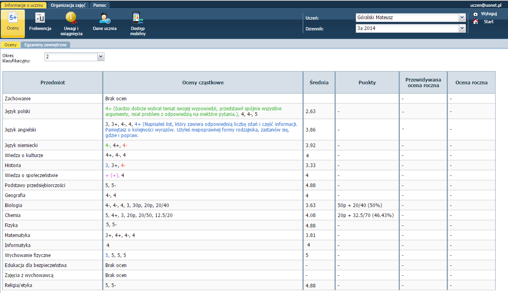508x293 pixels.
Task: Click the Geografia row label
Action: point(15,195)
